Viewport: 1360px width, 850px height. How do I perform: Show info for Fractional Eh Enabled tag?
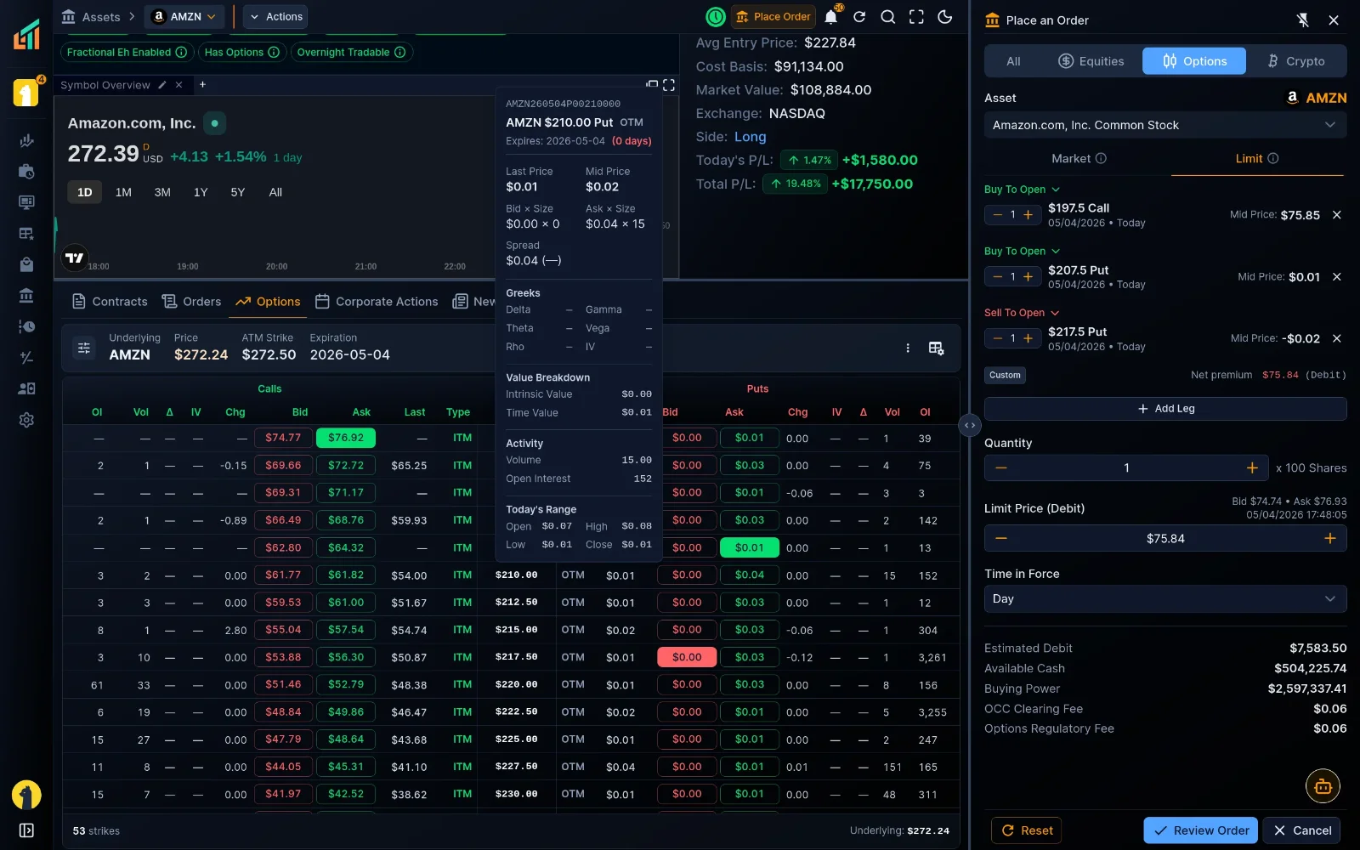181,52
